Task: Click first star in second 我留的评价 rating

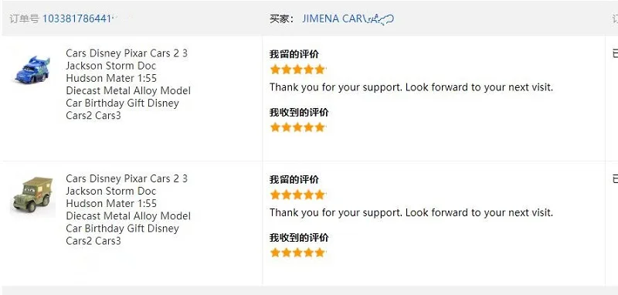Action: 275,195
